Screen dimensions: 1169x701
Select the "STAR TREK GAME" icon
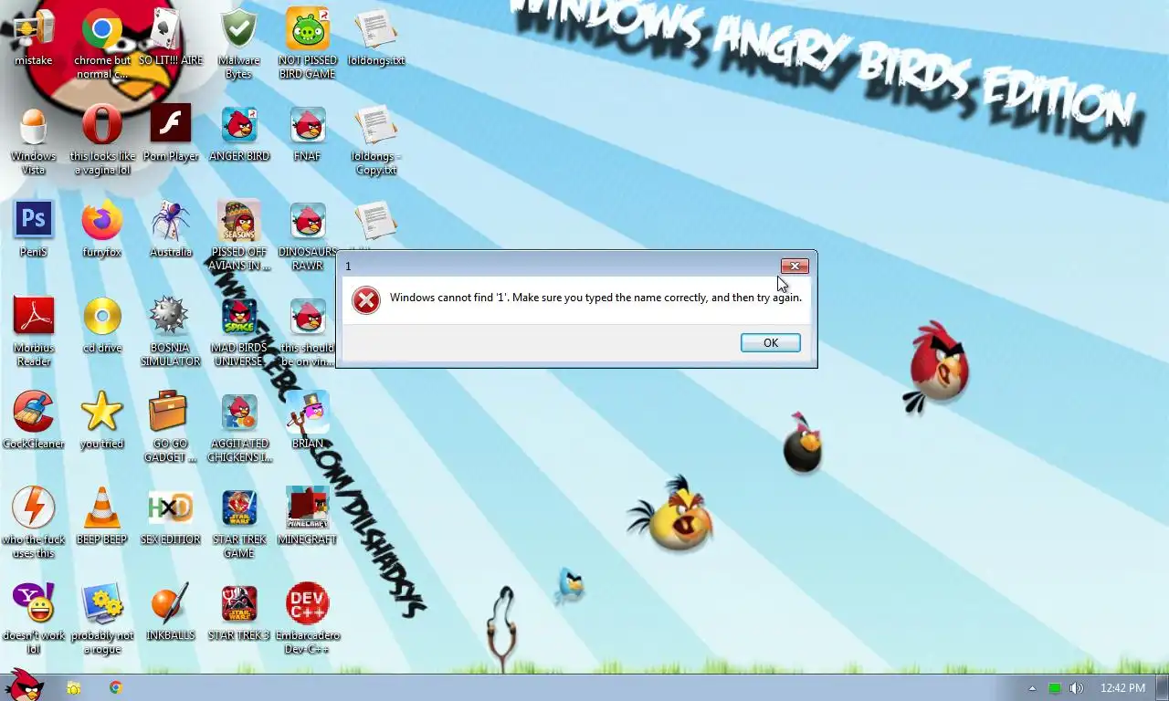[239, 523]
